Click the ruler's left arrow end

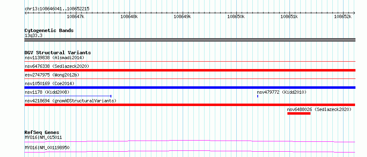[x=26, y=13]
